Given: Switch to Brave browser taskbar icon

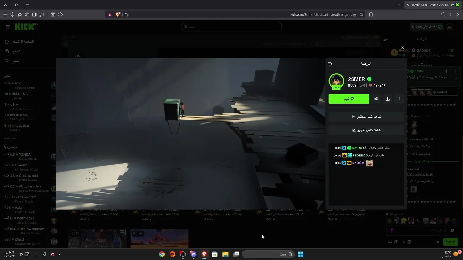Looking at the screenshot, I should [x=204, y=254].
